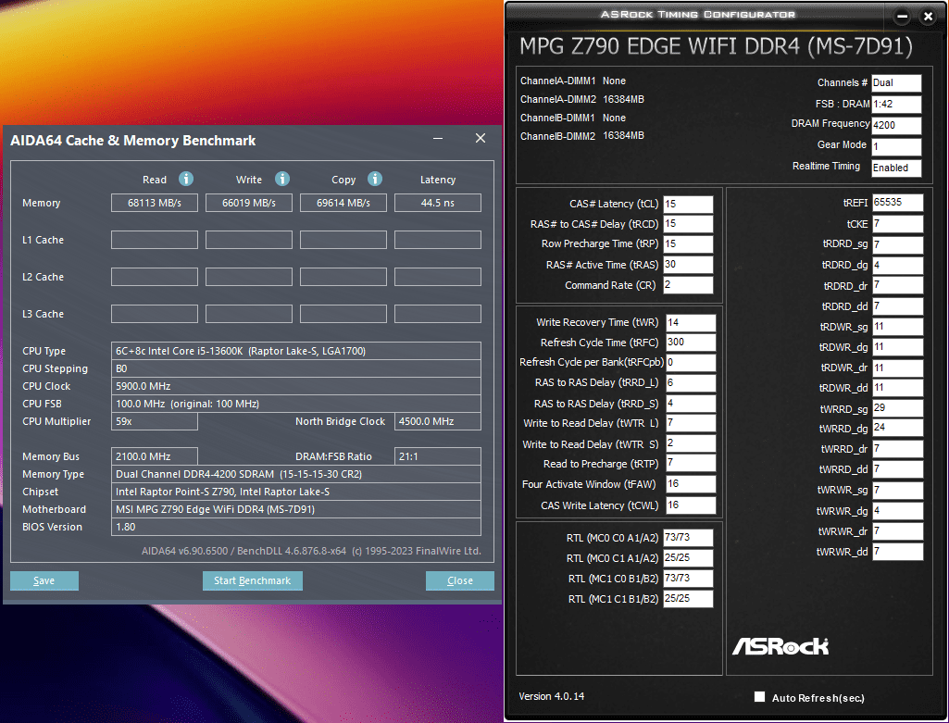949x723 pixels.
Task: Click the CPU Multiplier value 59x
Action: coord(155,421)
